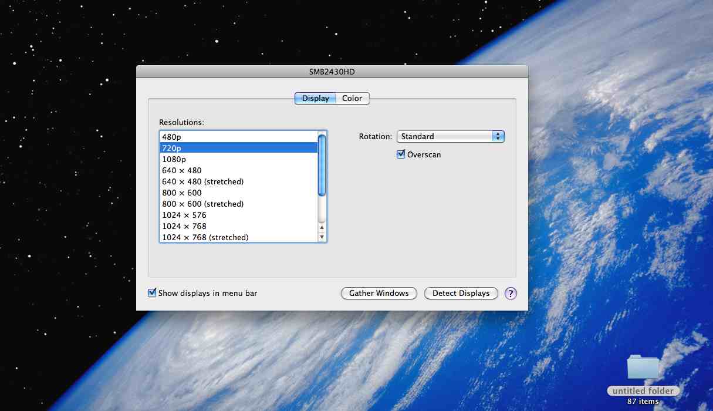The image size is (713, 411).
Task: Select the Display tab
Action: coord(316,99)
